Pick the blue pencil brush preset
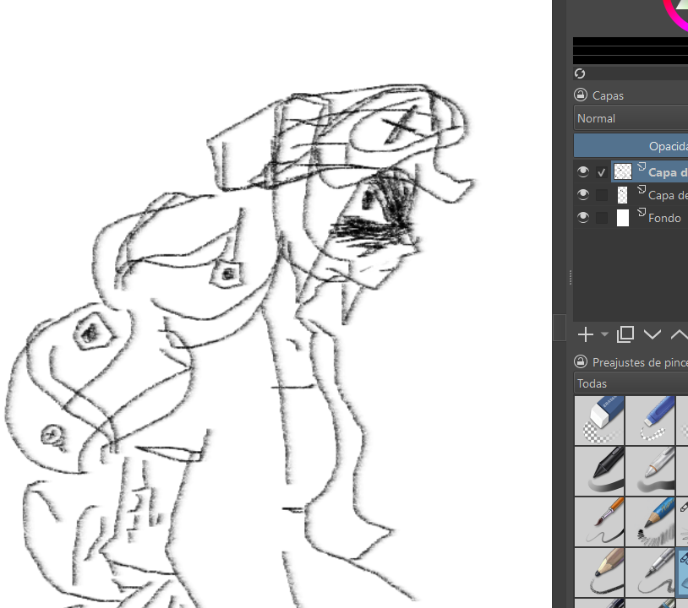Image resolution: width=688 pixels, height=608 pixels. (x=650, y=521)
